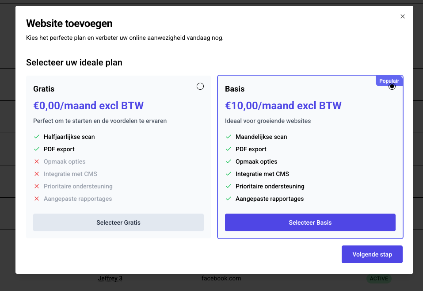Go to Volgende stap
The height and width of the screenshot is (291, 423).
coord(372,254)
